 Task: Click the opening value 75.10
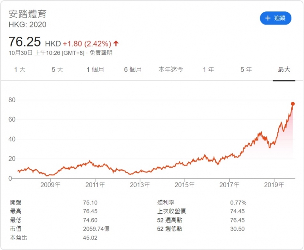tap(90, 203)
